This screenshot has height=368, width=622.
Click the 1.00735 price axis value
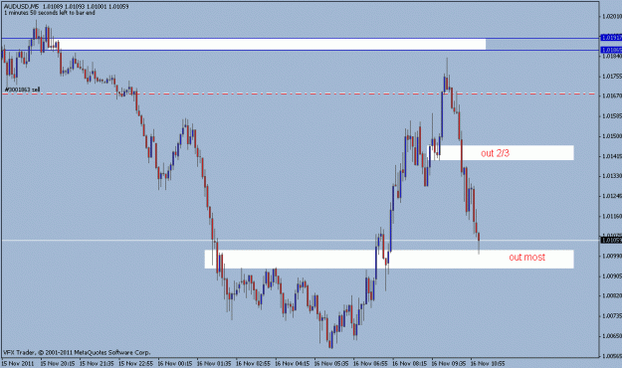[x=612, y=315]
